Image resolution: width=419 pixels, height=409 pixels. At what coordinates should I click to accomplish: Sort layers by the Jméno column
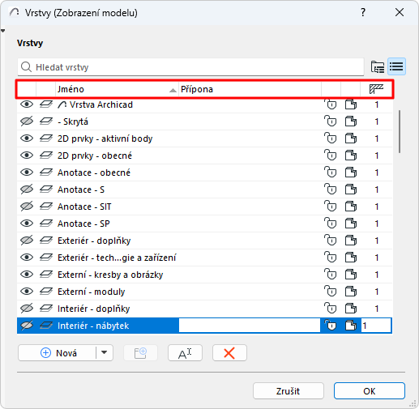(x=117, y=89)
